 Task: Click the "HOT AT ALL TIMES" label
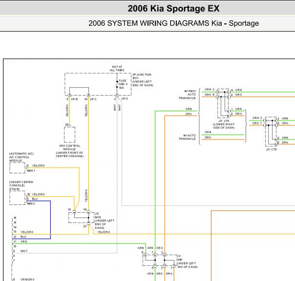click(x=117, y=68)
